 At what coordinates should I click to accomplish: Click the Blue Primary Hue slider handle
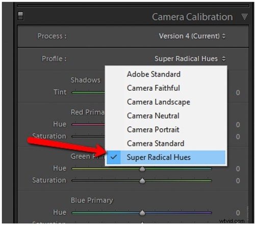(142, 213)
